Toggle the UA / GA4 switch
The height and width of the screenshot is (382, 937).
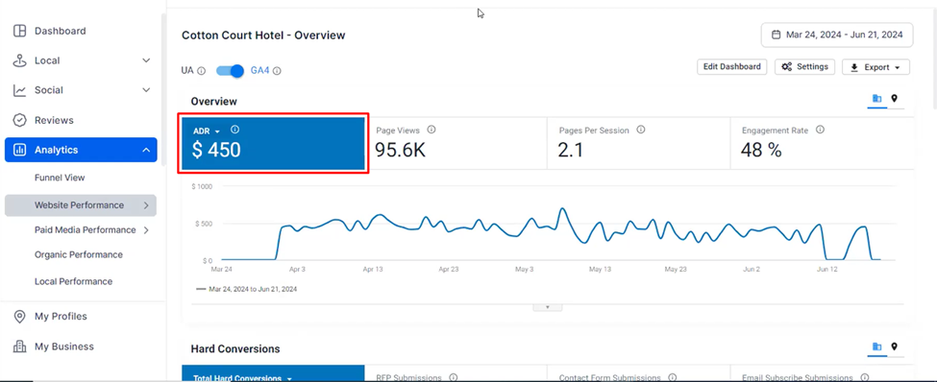click(230, 70)
